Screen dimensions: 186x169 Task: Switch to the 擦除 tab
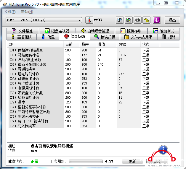click(169, 37)
